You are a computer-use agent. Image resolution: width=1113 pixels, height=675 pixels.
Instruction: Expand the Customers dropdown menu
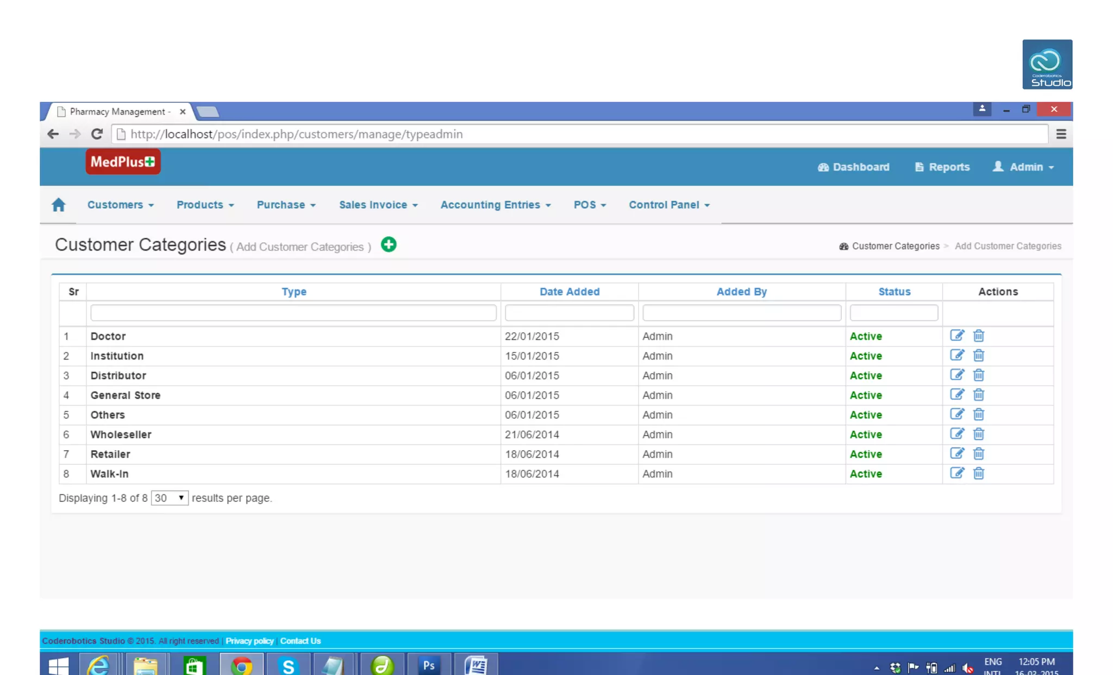(120, 205)
